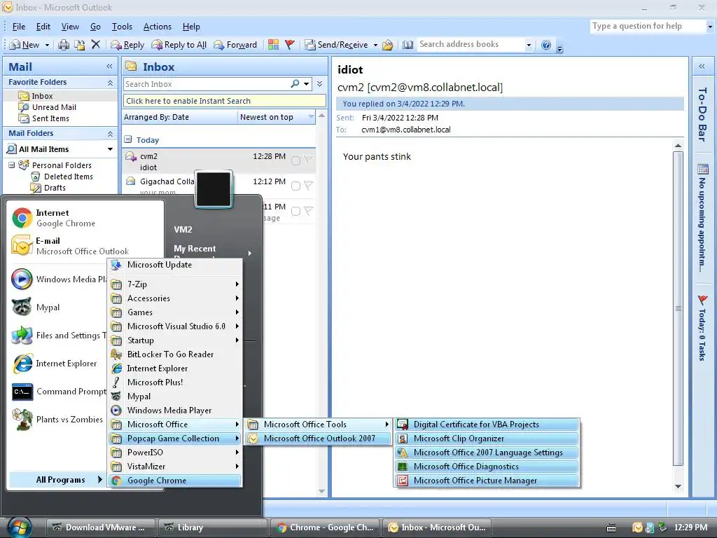Click the Type a question for help box

tap(648, 26)
